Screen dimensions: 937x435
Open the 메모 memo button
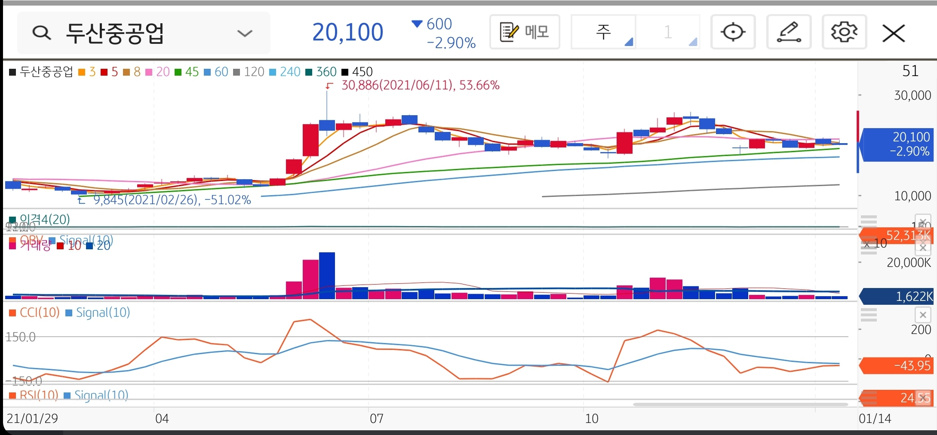[525, 32]
